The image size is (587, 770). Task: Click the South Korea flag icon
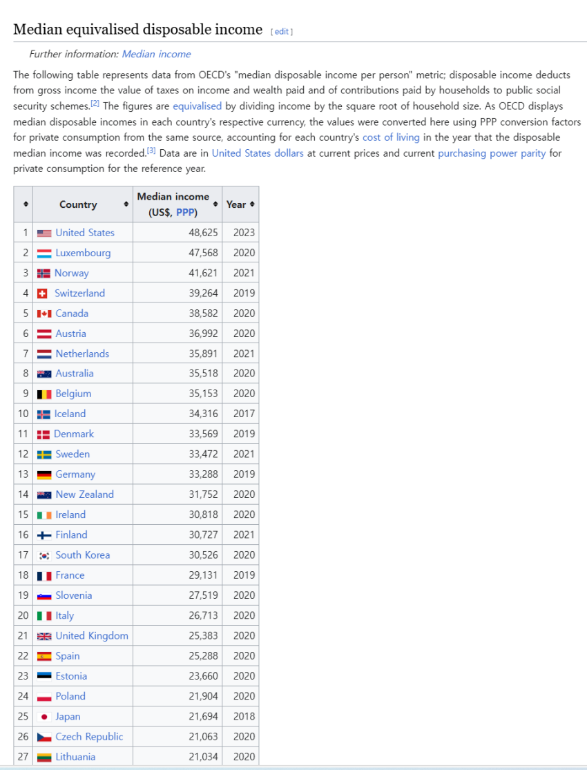click(x=44, y=555)
